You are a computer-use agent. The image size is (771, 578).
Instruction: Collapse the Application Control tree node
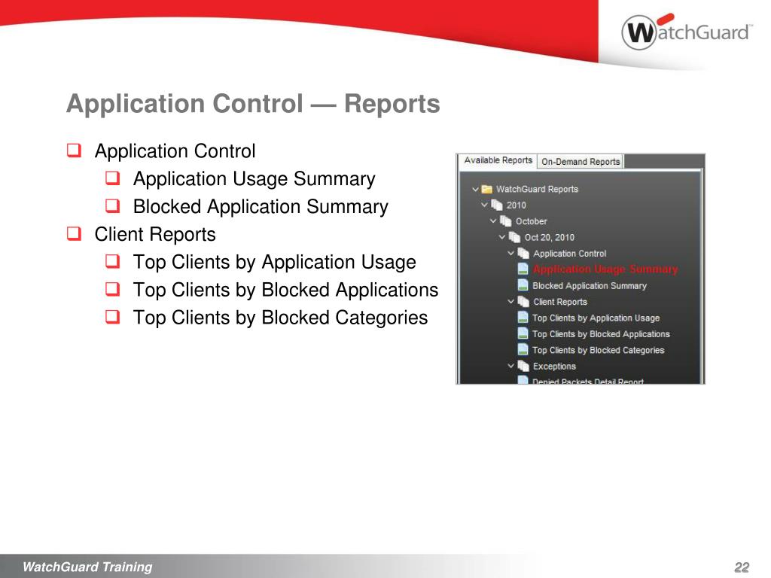coord(511,254)
